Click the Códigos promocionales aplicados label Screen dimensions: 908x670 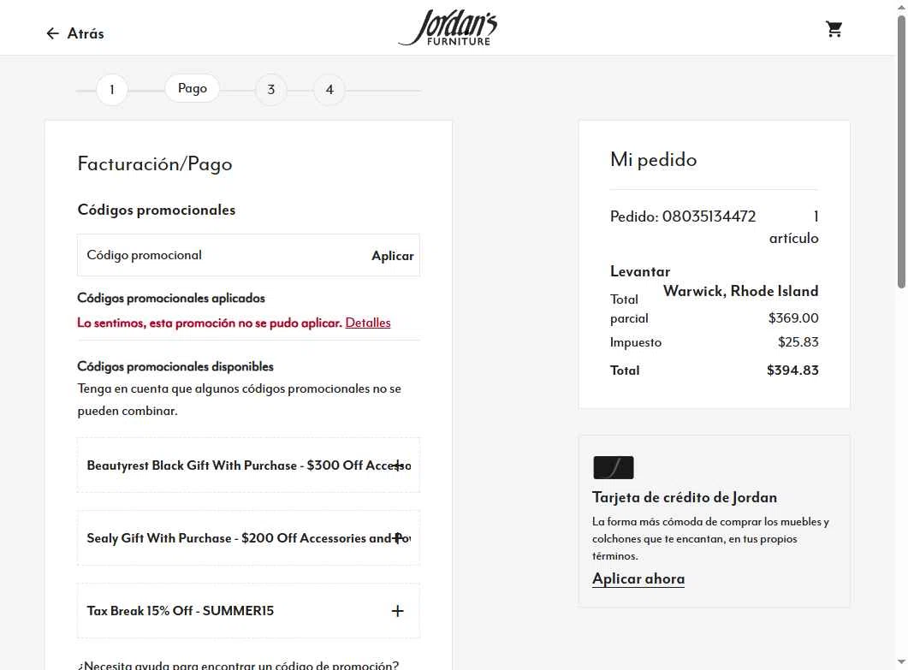pos(171,299)
